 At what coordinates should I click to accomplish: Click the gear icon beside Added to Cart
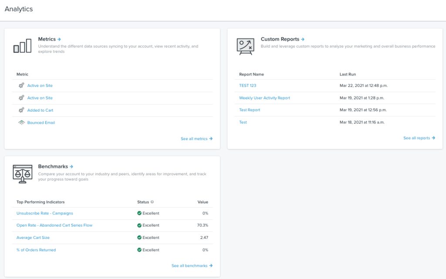point(21,110)
